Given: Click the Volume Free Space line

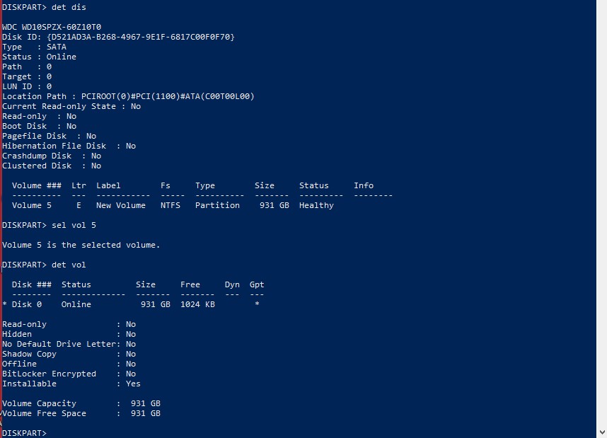Looking at the screenshot, I should point(81,413).
